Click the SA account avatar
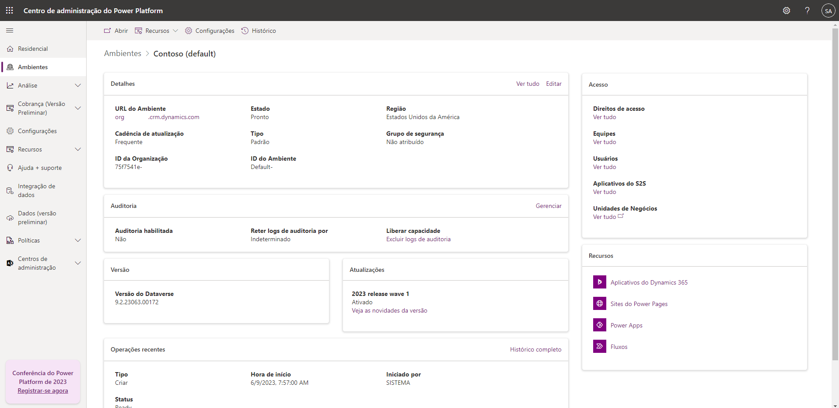This screenshot has width=839, height=408. [x=828, y=11]
